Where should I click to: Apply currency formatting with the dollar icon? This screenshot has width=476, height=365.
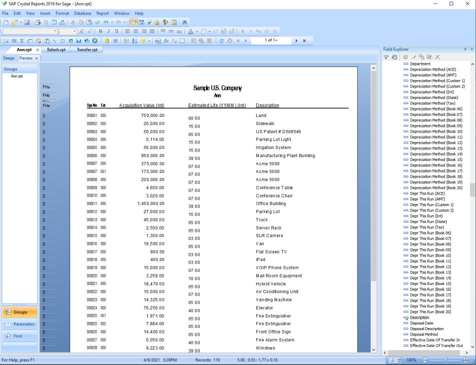pos(242,31)
